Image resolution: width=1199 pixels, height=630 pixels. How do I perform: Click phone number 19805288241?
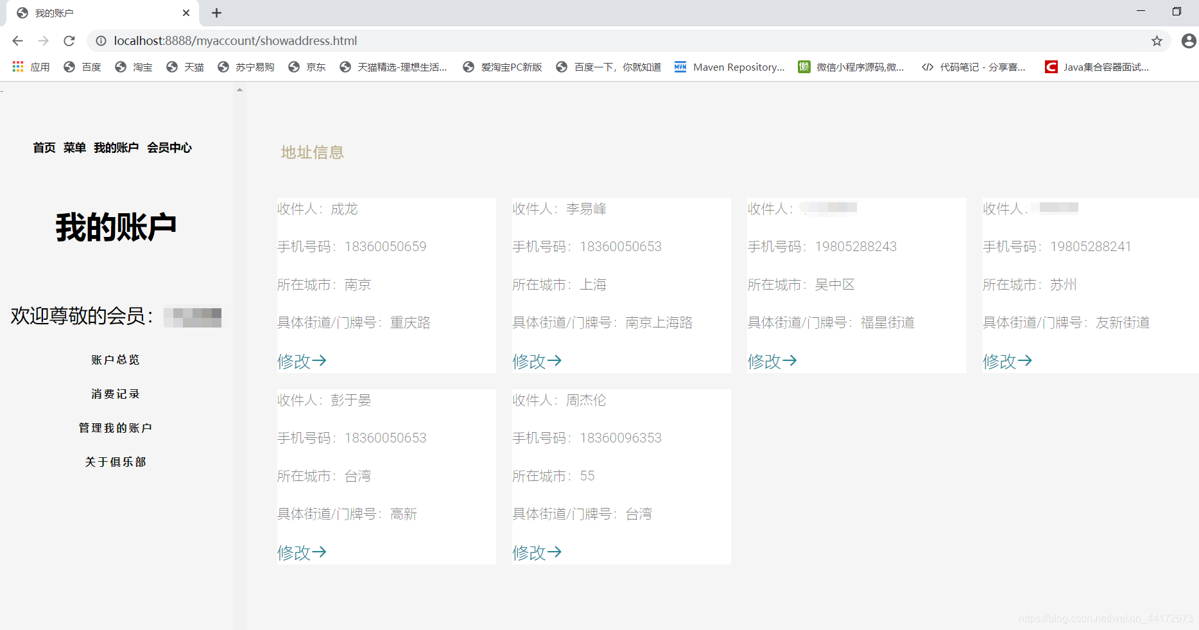click(x=1091, y=247)
